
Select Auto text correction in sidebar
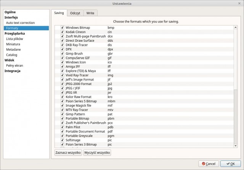[20, 23]
